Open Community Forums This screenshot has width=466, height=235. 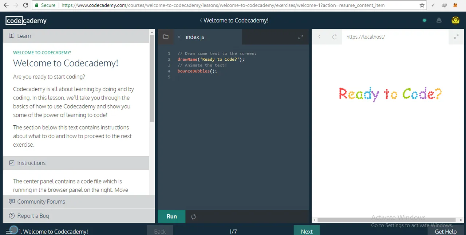point(79,202)
